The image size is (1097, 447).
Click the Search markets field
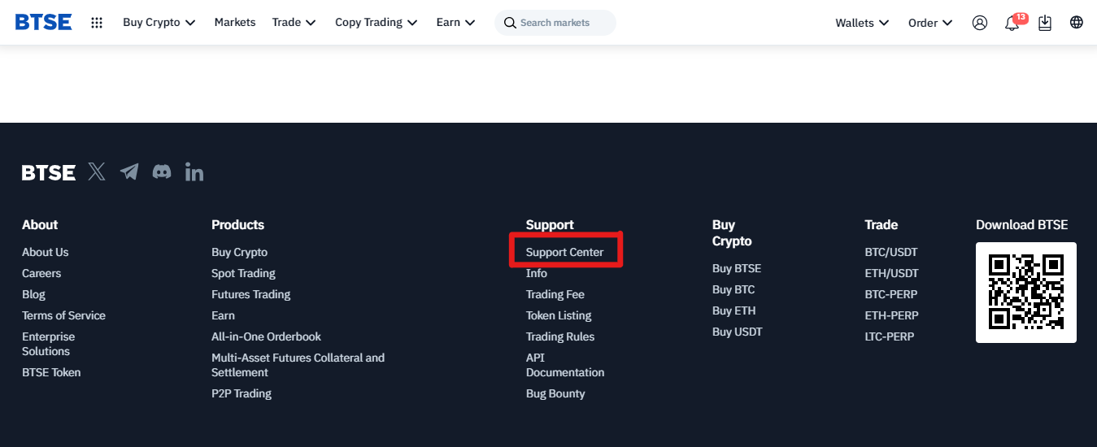click(x=555, y=23)
